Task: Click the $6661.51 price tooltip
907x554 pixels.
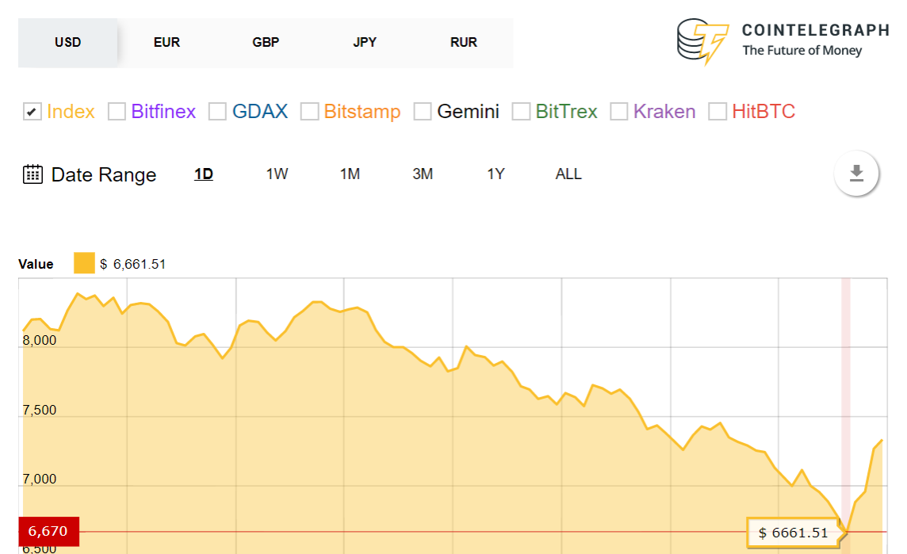Action: 793,533
